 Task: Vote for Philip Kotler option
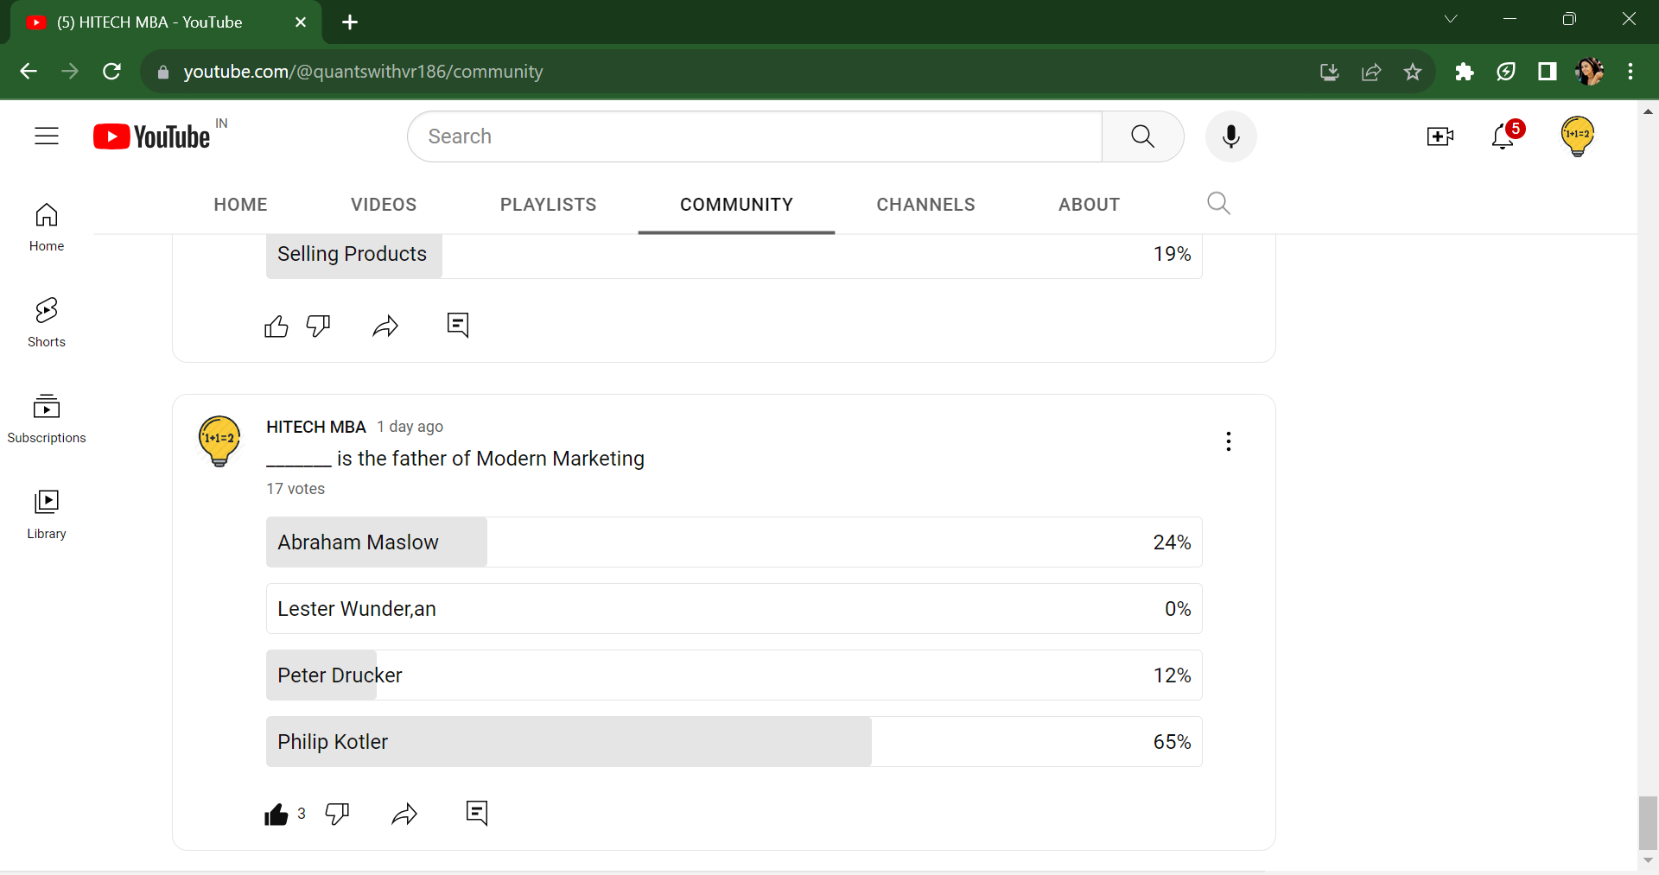pyautogui.click(x=734, y=742)
